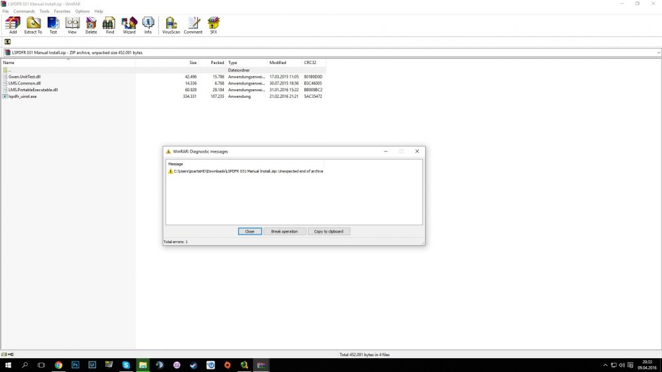This screenshot has height=372, width=662.
Task: Click the SFX toolbar icon
Action: pyautogui.click(x=214, y=25)
